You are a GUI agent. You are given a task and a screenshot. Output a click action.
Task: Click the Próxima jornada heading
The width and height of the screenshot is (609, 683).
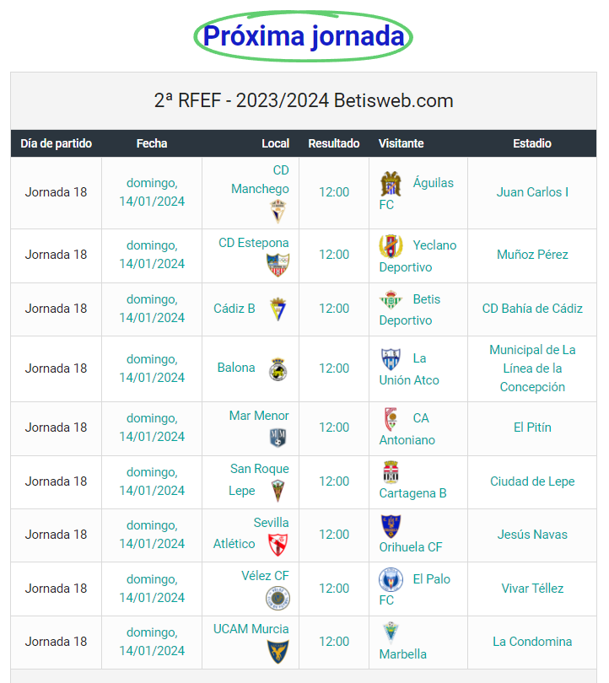(x=304, y=36)
